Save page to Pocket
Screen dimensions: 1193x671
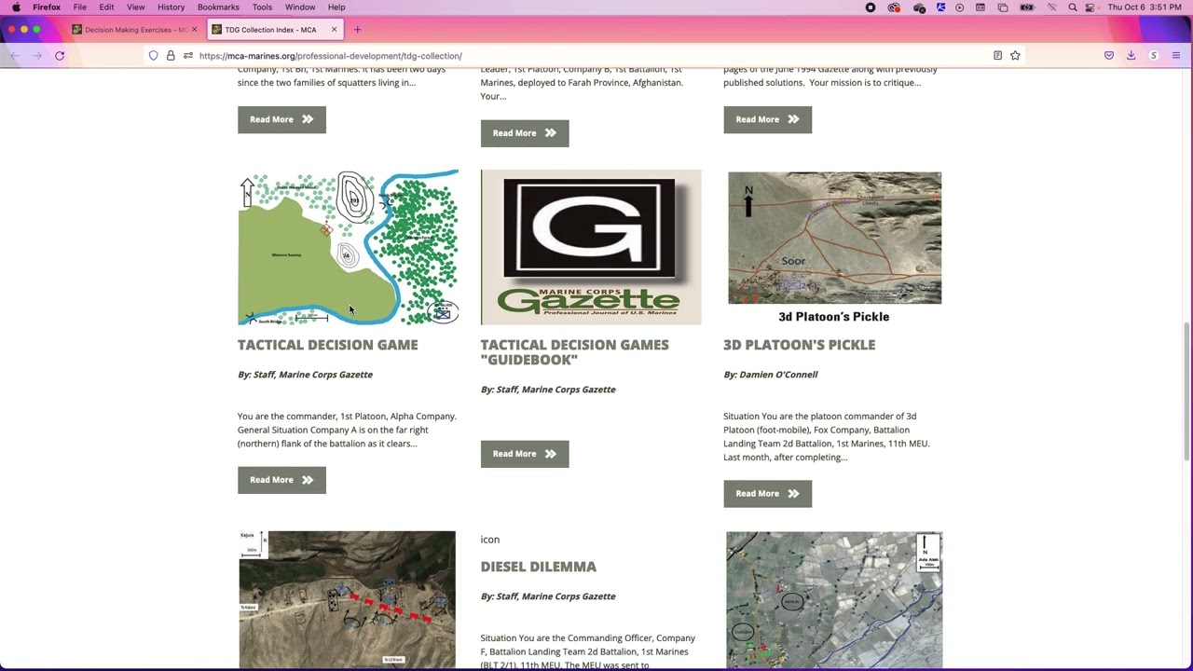1109,56
